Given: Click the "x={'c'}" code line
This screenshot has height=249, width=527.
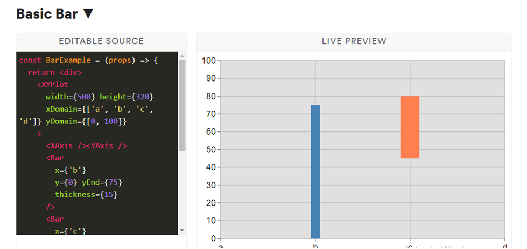Looking at the screenshot, I should [x=71, y=231].
